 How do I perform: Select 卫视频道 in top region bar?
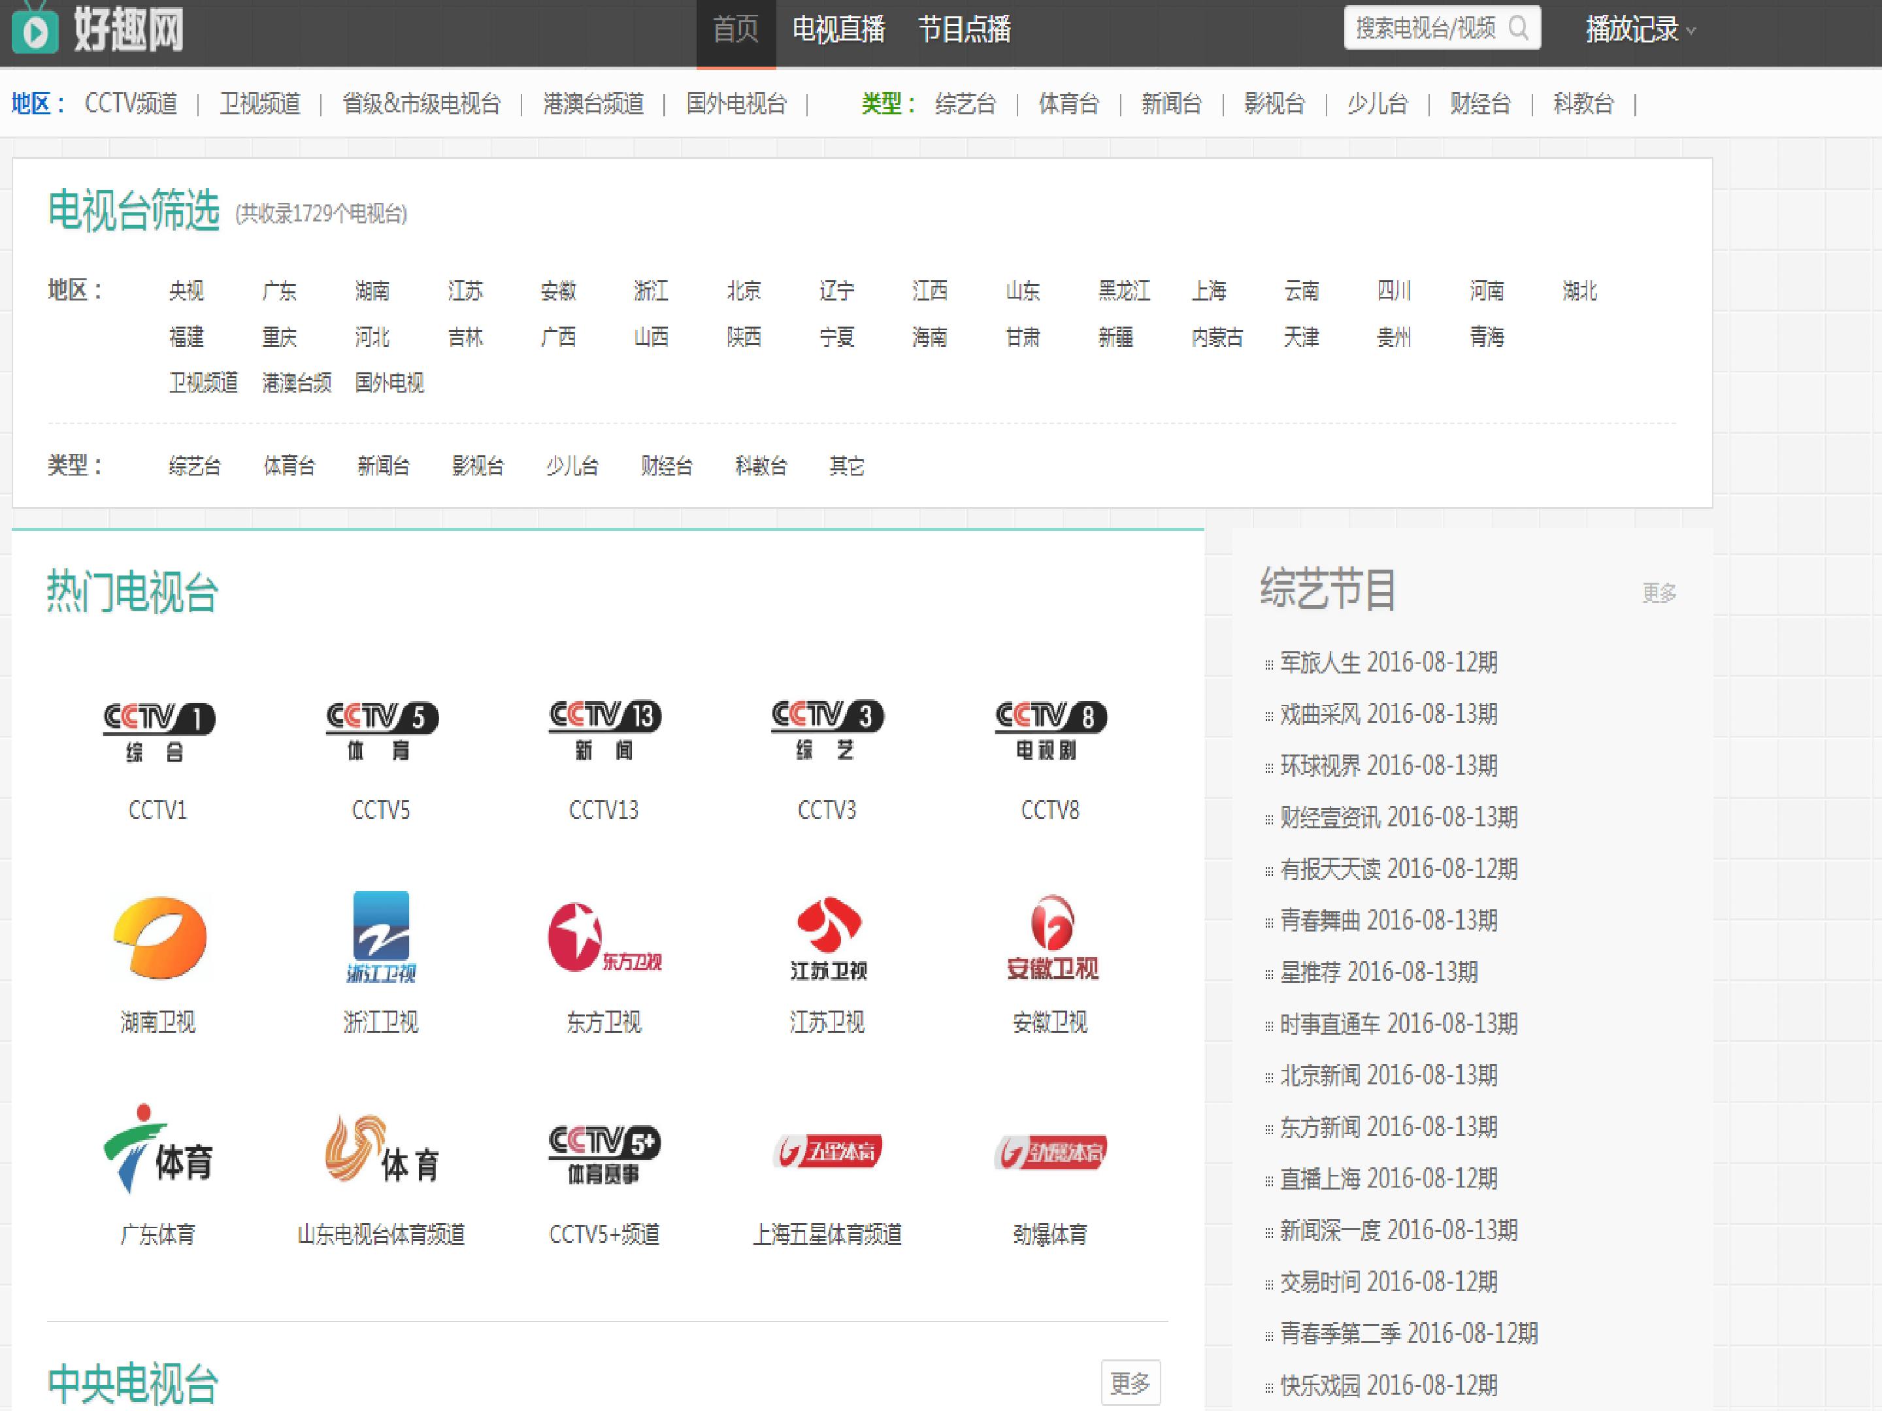[260, 104]
